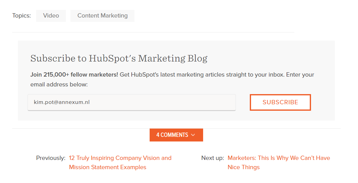Image resolution: width=358 pixels, height=183 pixels.
Task: Click the bold 'Join 215,000+ fellow marketers!' text
Action: click(x=74, y=75)
